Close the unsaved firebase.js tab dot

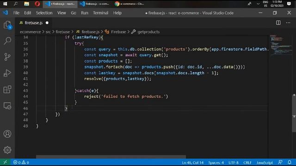pos(47,23)
